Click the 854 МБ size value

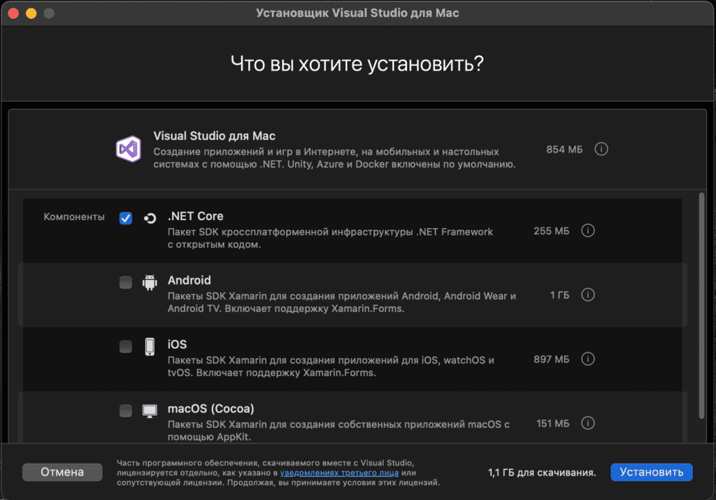click(564, 150)
